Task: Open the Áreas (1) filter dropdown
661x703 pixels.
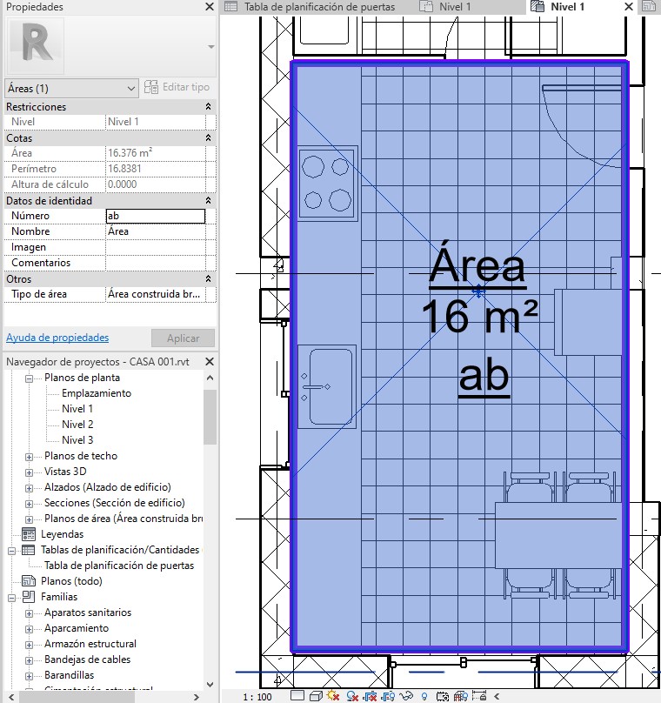Action: click(x=71, y=88)
